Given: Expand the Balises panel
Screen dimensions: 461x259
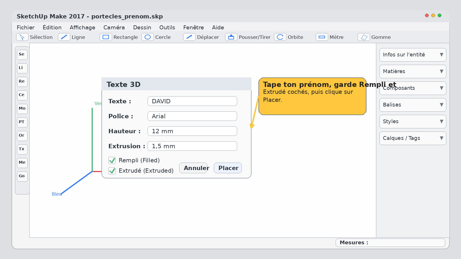Looking at the screenshot, I should pos(413,105).
